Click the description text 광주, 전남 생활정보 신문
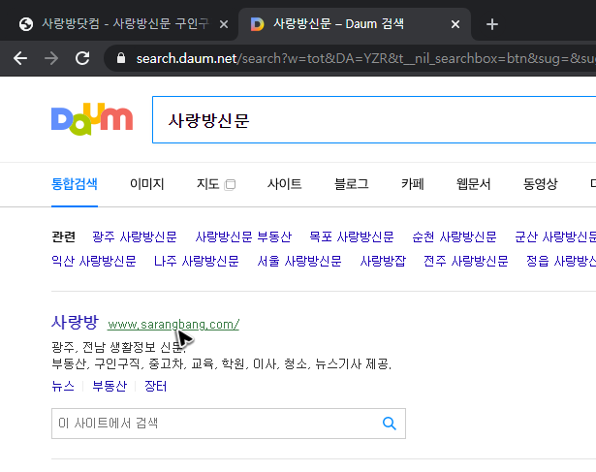The height and width of the screenshot is (472, 596). 119,347
